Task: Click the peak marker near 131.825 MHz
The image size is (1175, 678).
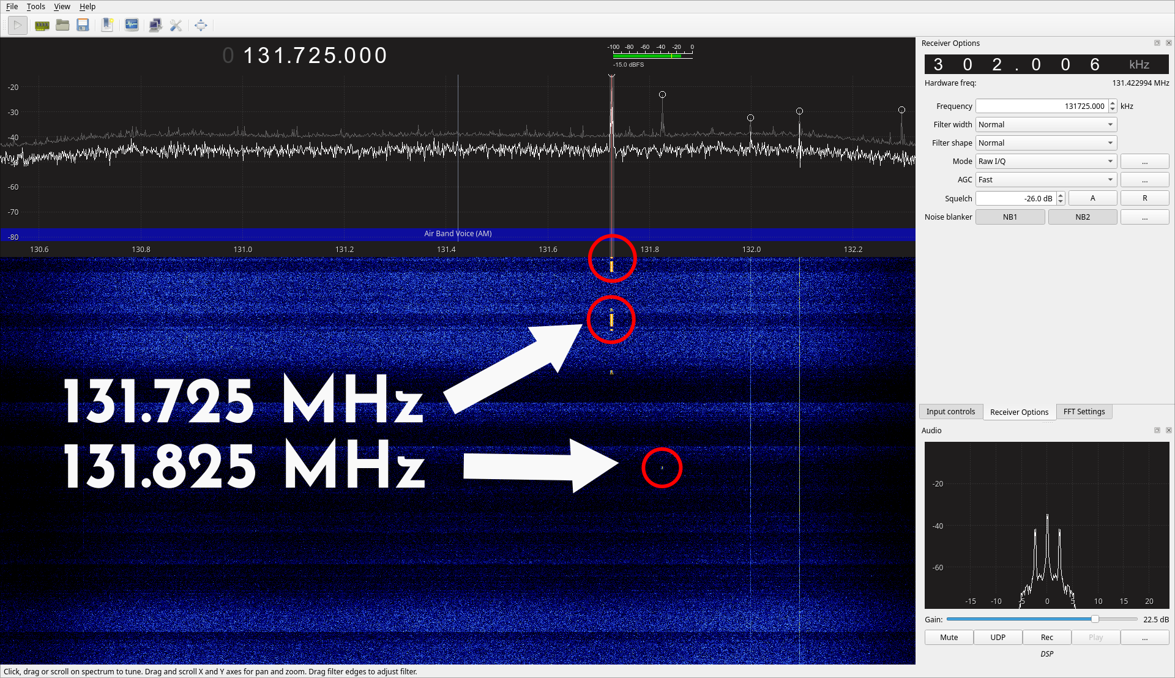Action: click(x=662, y=95)
